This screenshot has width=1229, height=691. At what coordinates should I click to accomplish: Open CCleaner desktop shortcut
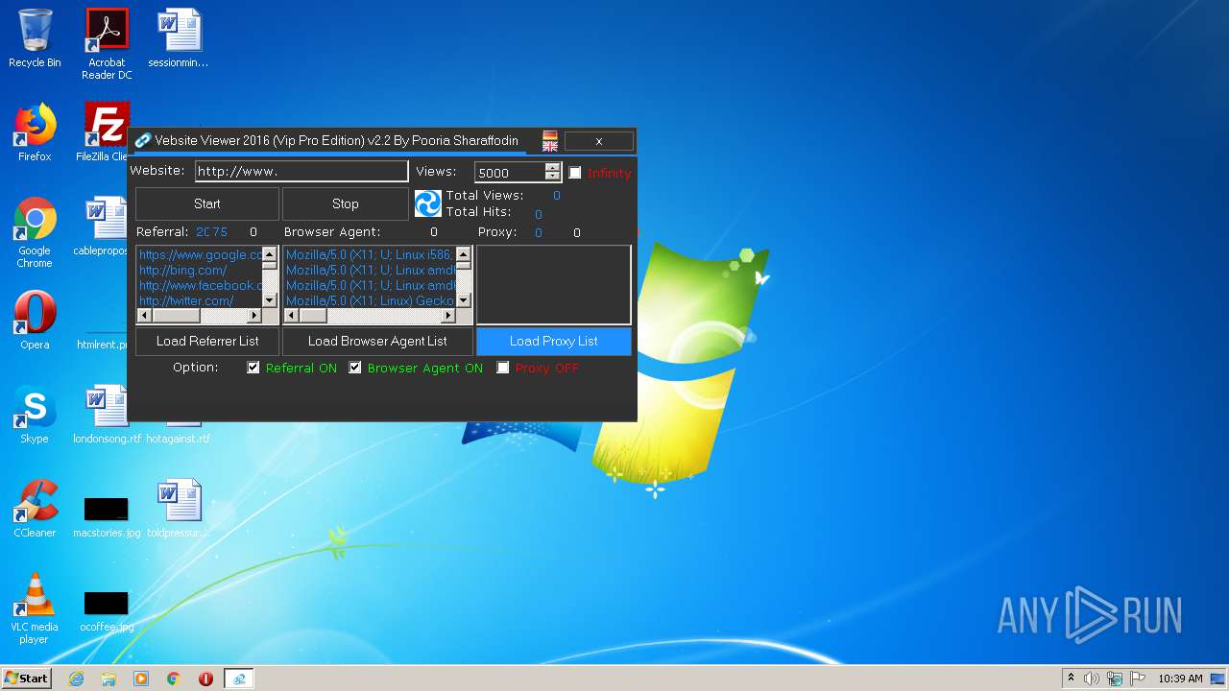coord(35,509)
